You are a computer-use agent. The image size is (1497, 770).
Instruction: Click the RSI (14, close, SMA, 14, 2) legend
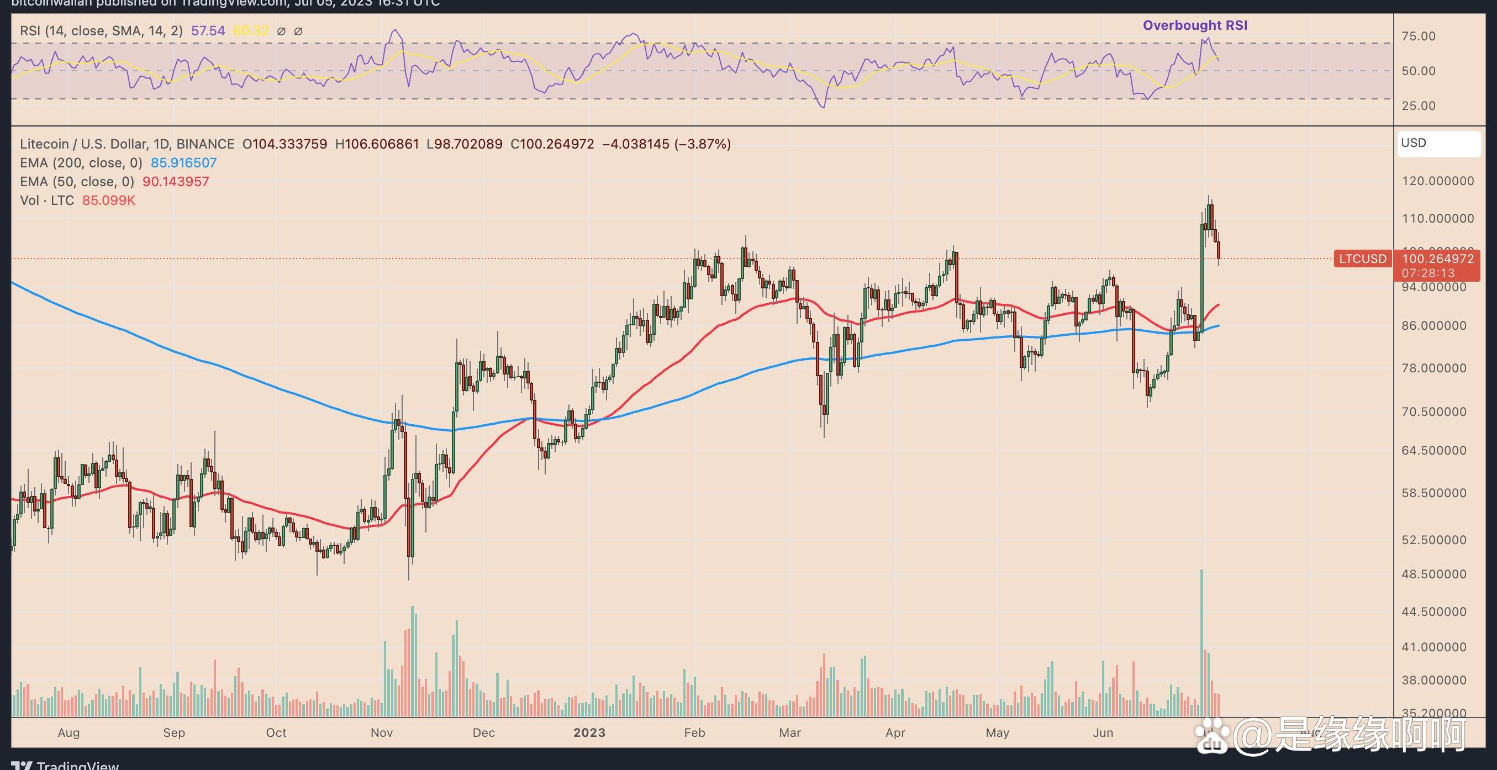point(101,31)
